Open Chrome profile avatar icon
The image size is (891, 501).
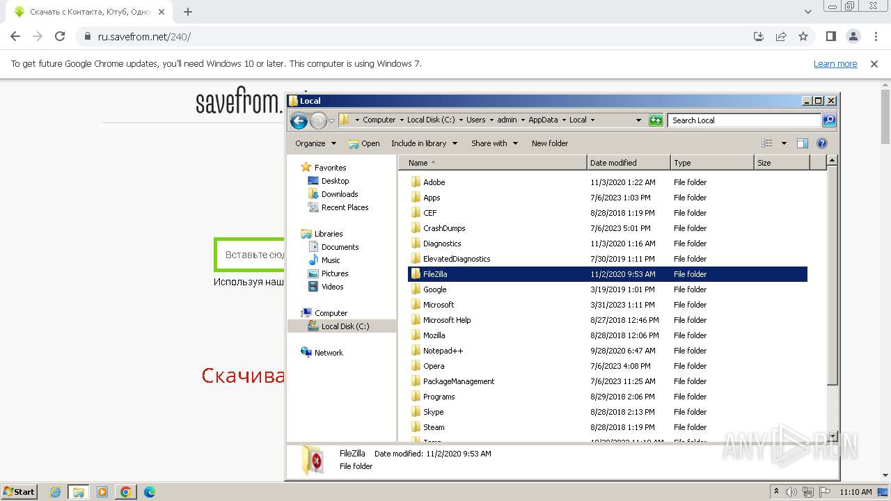click(853, 36)
